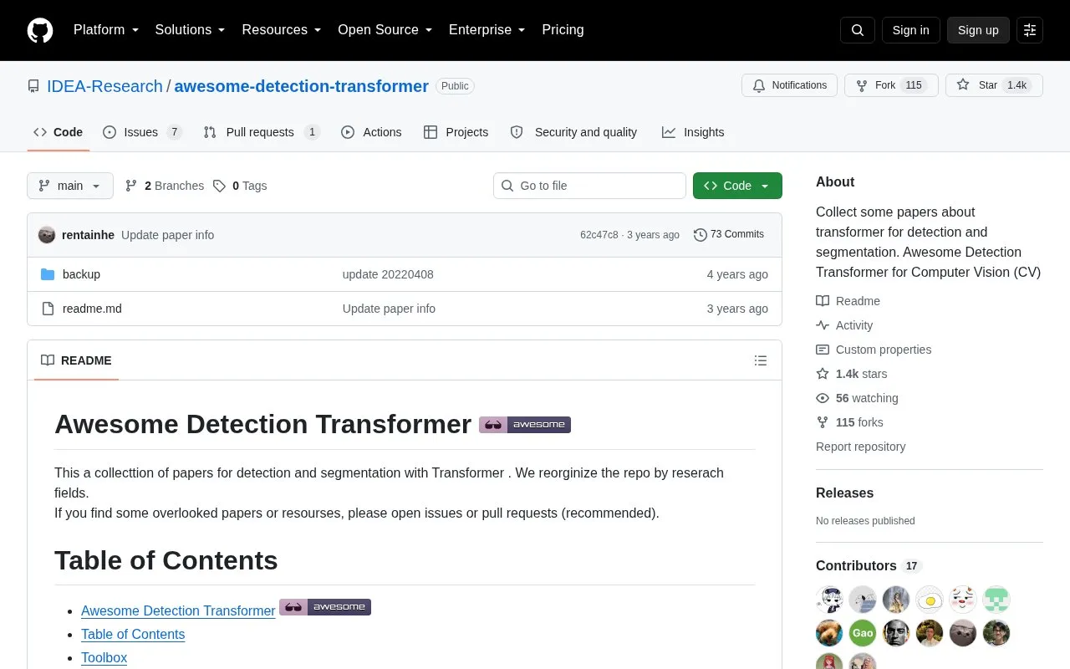Screen dimensions: 1070x669
Task: Open the appearance settings icon button
Action: [x=1030, y=30]
